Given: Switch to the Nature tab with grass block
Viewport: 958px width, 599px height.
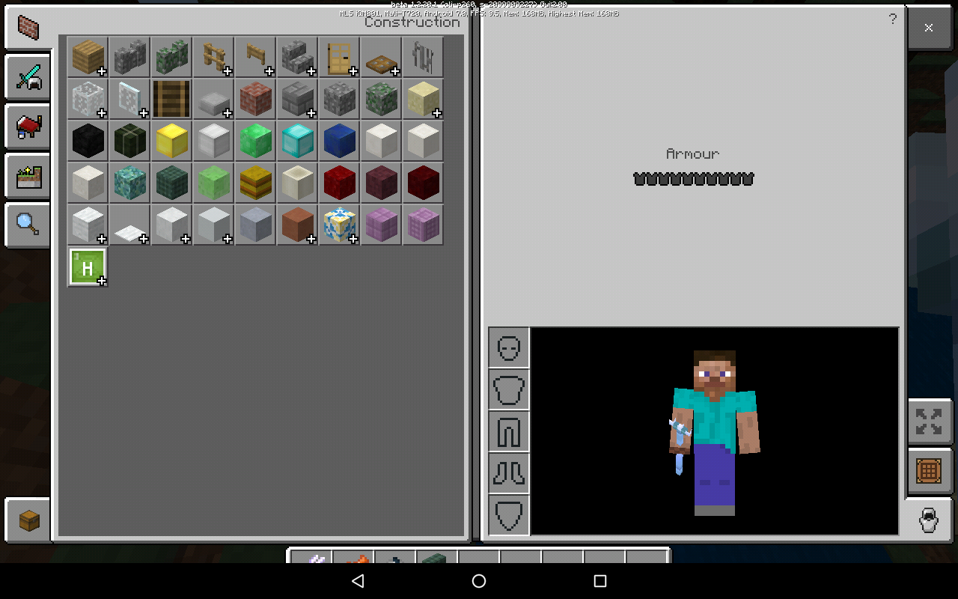Looking at the screenshot, I should (28, 176).
